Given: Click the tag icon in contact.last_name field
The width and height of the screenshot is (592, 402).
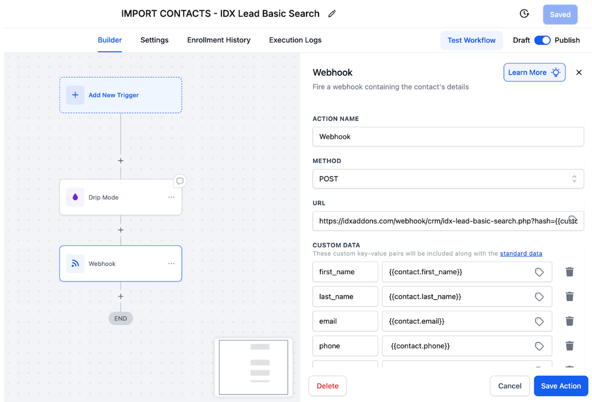Looking at the screenshot, I should point(539,297).
